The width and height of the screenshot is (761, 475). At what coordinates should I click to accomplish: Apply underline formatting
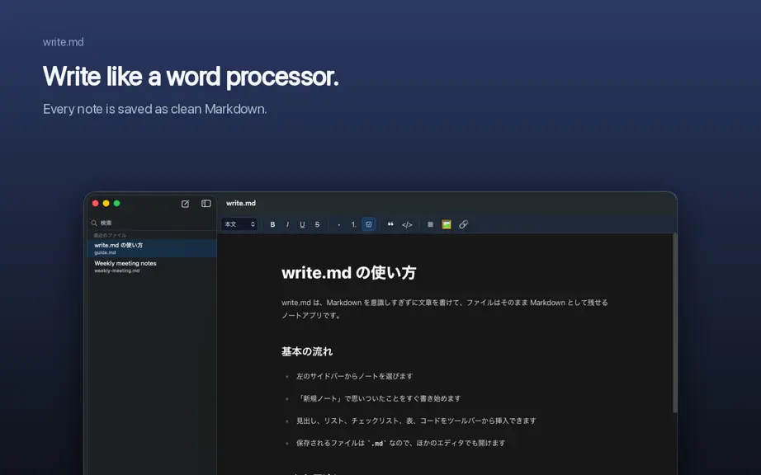click(302, 224)
